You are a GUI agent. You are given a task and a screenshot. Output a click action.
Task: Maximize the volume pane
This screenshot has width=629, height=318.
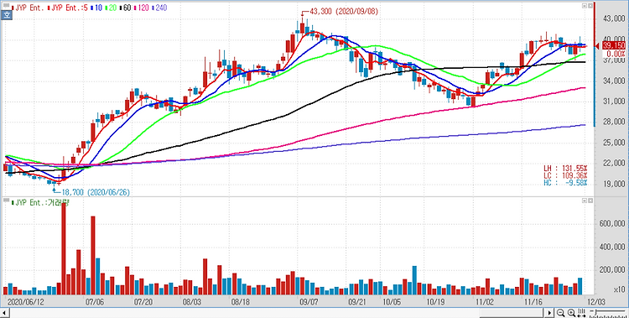point(590,200)
